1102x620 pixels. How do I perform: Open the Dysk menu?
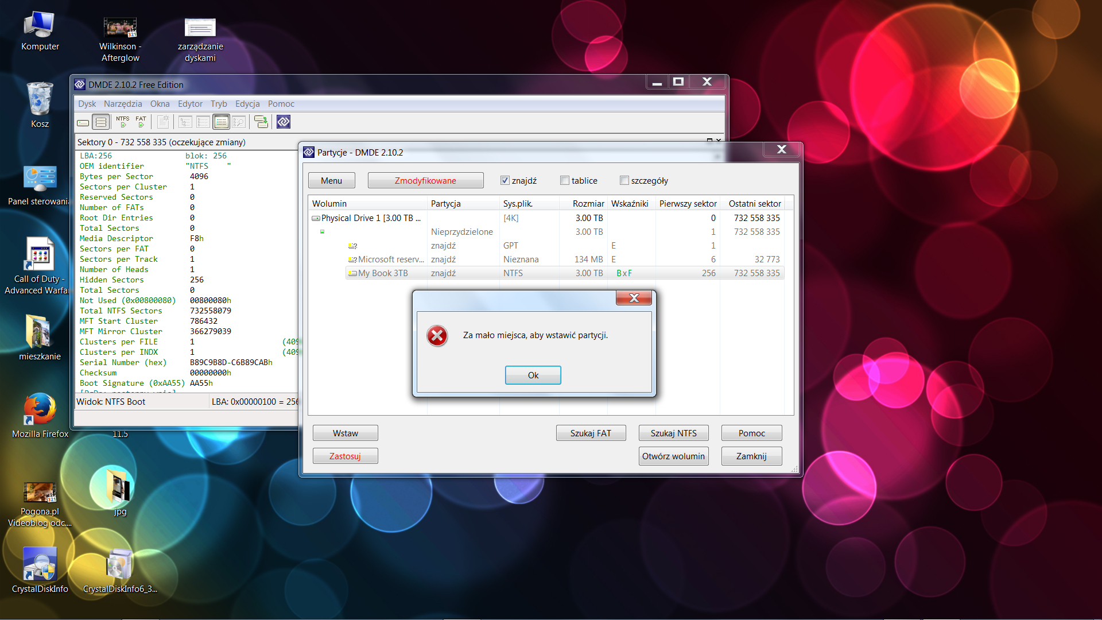[87, 104]
